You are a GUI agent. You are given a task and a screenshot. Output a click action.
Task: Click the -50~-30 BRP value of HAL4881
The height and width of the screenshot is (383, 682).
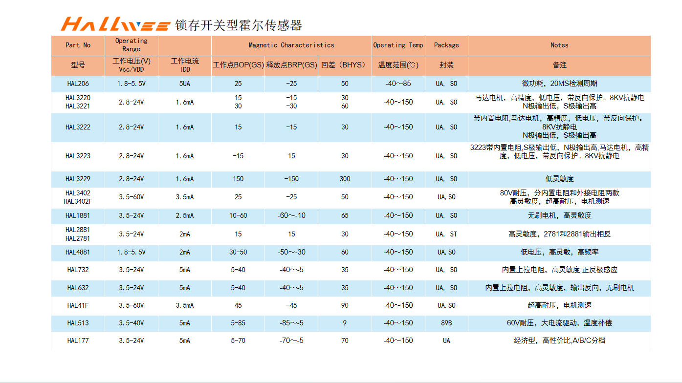tap(291, 252)
